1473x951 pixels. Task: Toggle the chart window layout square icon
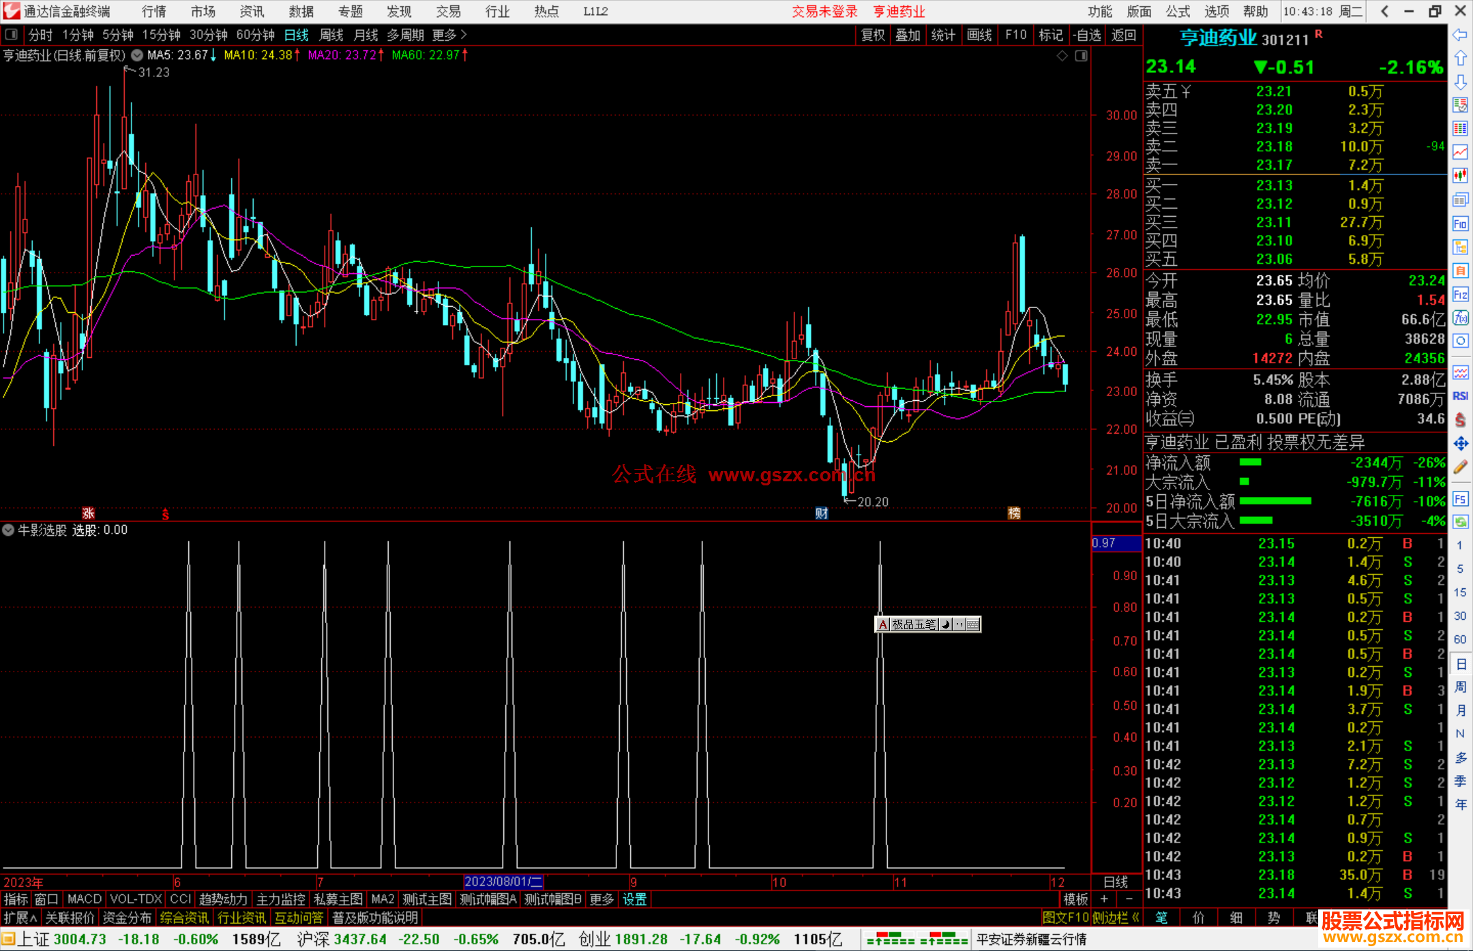point(1081,56)
